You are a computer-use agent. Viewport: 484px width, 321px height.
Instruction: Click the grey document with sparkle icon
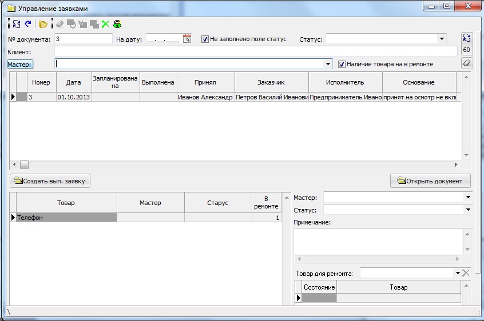(x=82, y=24)
